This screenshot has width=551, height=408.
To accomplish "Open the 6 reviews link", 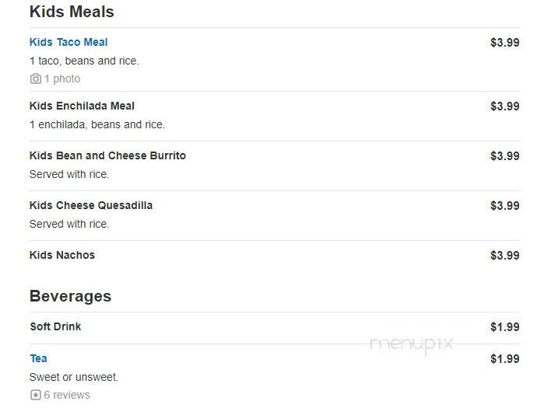I will pos(67,395).
